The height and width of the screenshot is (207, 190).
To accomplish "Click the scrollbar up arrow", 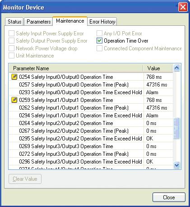I will [177, 68].
